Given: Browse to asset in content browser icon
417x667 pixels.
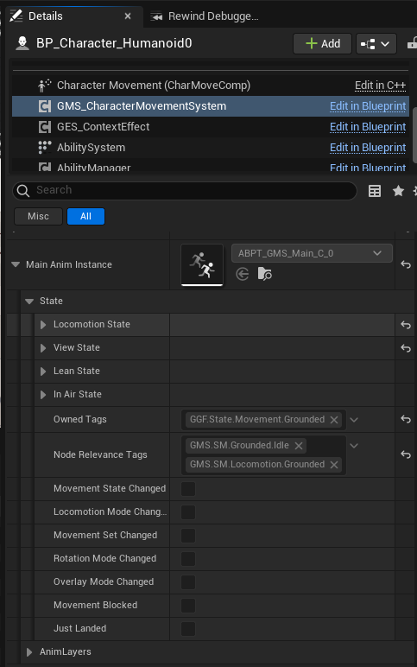Looking at the screenshot, I should (x=265, y=274).
